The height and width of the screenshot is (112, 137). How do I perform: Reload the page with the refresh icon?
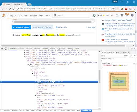click(x=10, y=9)
